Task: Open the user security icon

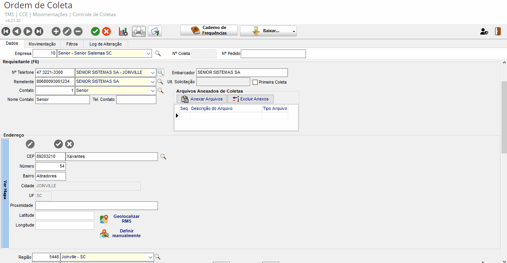Action: click(484, 31)
